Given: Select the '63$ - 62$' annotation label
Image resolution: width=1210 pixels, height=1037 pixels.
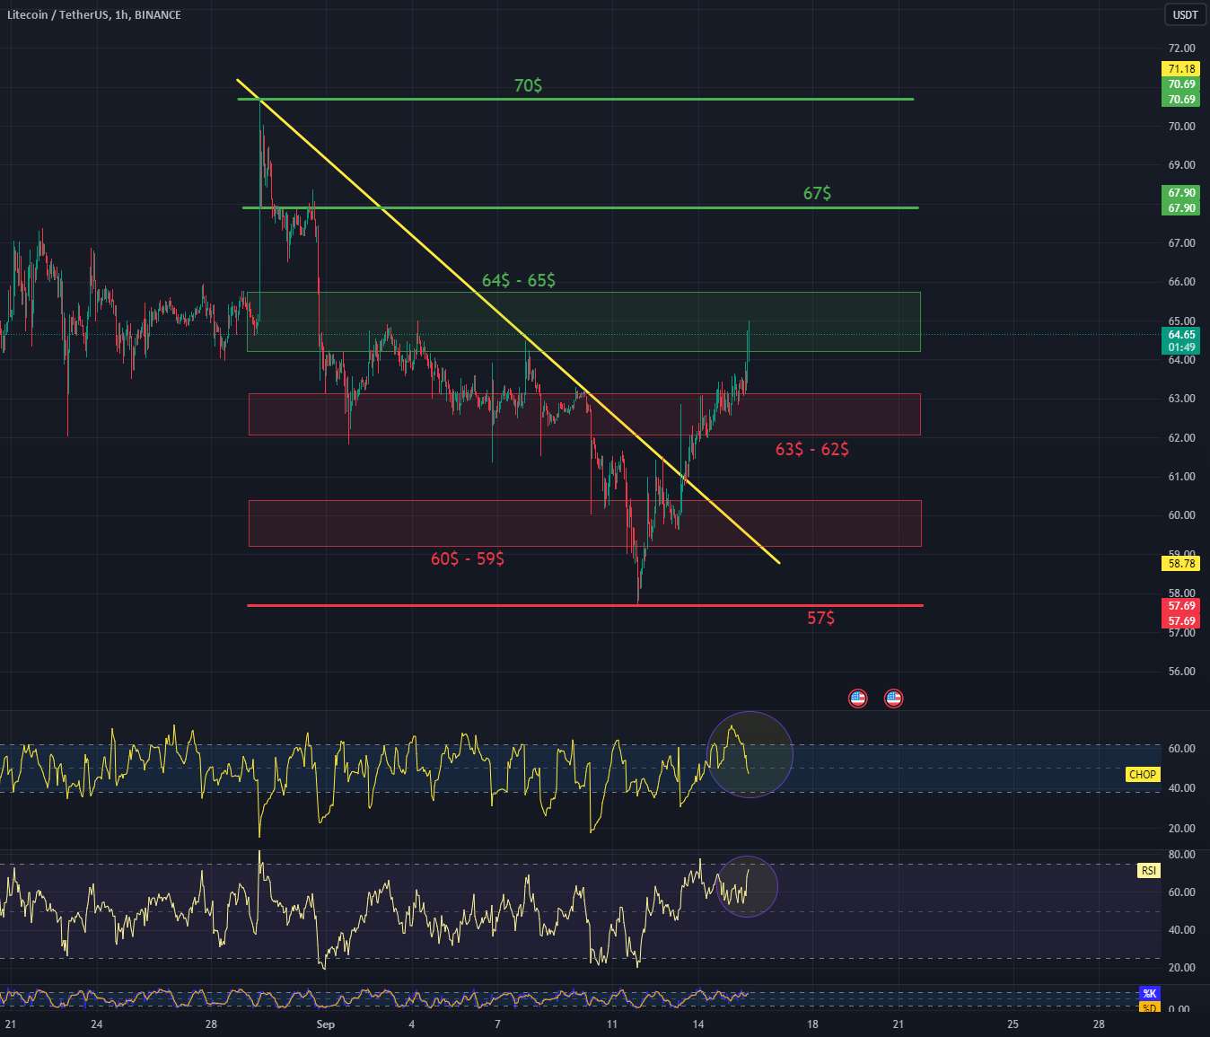Looking at the screenshot, I should (x=812, y=449).
